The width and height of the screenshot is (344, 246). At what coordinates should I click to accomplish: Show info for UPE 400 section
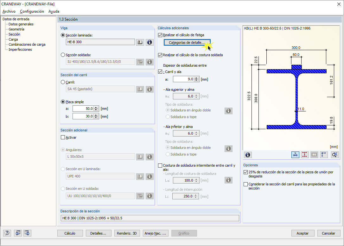[x=150, y=176]
